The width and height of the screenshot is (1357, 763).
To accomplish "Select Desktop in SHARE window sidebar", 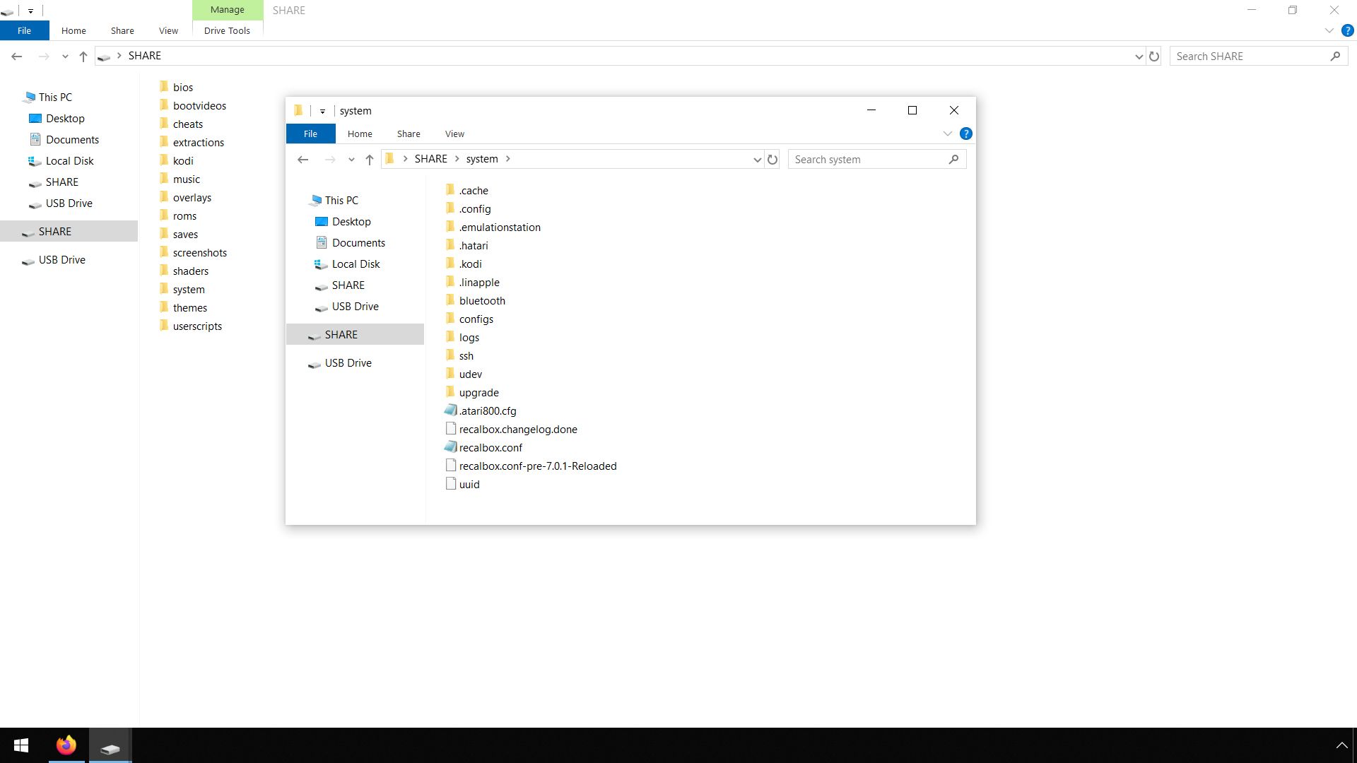I will [65, 118].
